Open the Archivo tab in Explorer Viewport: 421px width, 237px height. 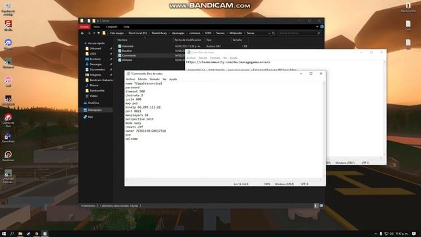click(x=84, y=26)
